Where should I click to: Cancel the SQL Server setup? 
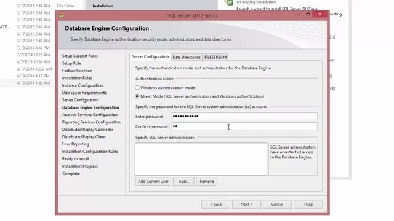click(277, 204)
